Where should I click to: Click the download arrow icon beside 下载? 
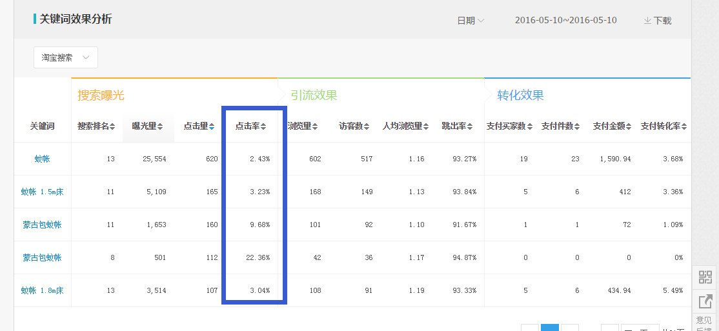pyautogui.click(x=647, y=21)
